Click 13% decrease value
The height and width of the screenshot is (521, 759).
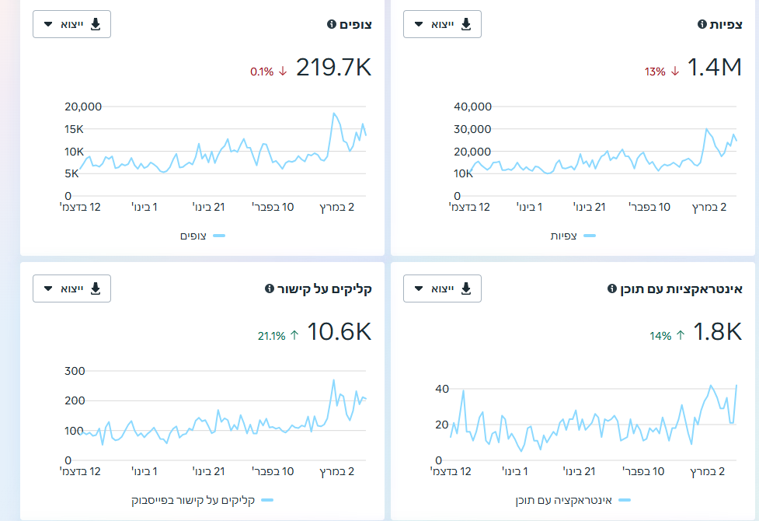pos(655,72)
